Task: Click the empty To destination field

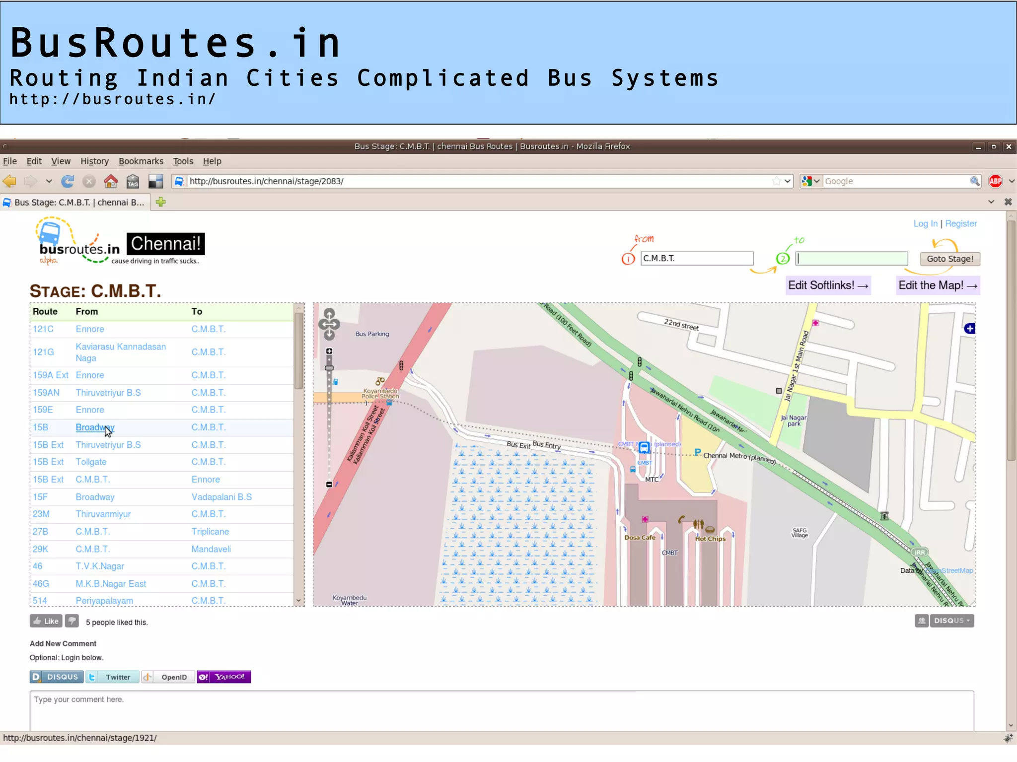Action: [x=852, y=259]
